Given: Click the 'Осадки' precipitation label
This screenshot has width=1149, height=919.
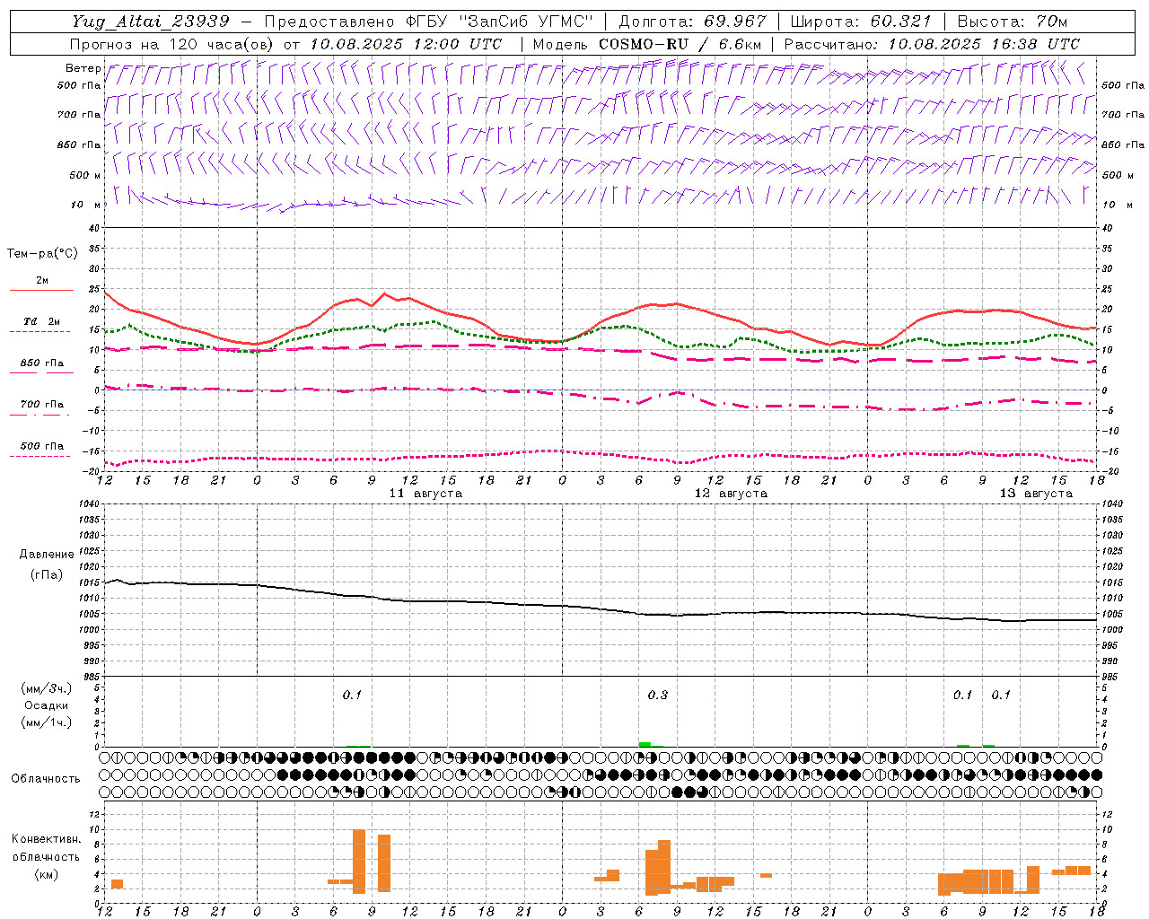Looking at the screenshot, I should [46, 705].
